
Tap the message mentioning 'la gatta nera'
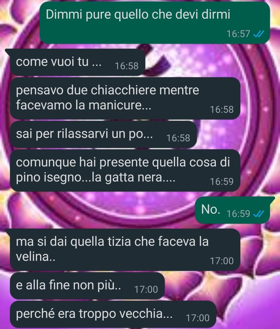coord(125,170)
